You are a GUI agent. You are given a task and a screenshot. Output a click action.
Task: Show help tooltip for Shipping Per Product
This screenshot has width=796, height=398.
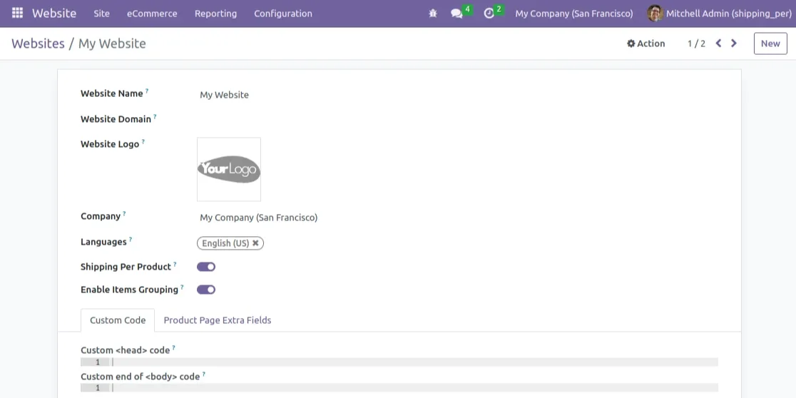(x=175, y=264)
